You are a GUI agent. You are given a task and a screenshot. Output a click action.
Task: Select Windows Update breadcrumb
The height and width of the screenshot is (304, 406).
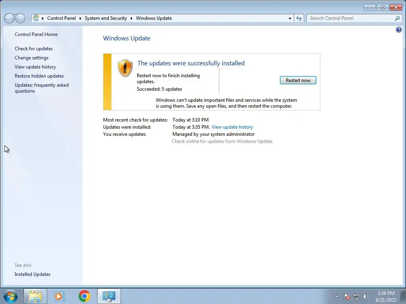(x=154, y=18)
